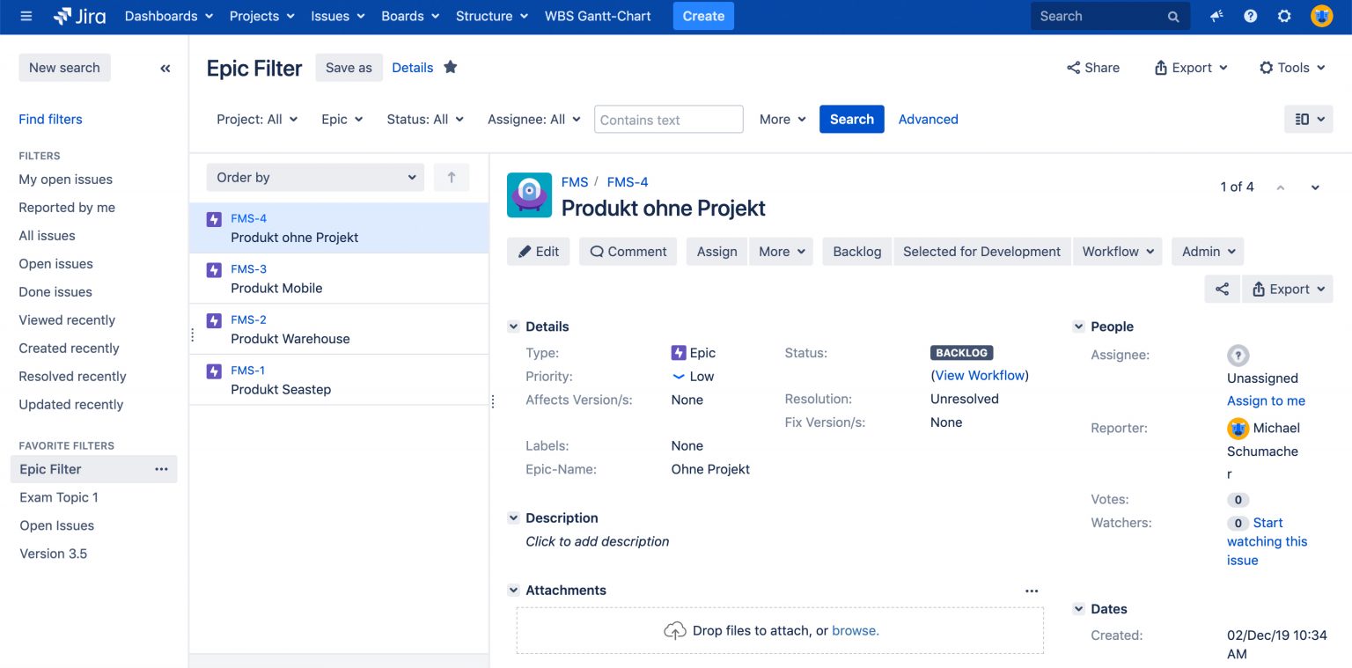Click Start watching this issue
1352x668 pixels.
click(x=1267, y=541)
